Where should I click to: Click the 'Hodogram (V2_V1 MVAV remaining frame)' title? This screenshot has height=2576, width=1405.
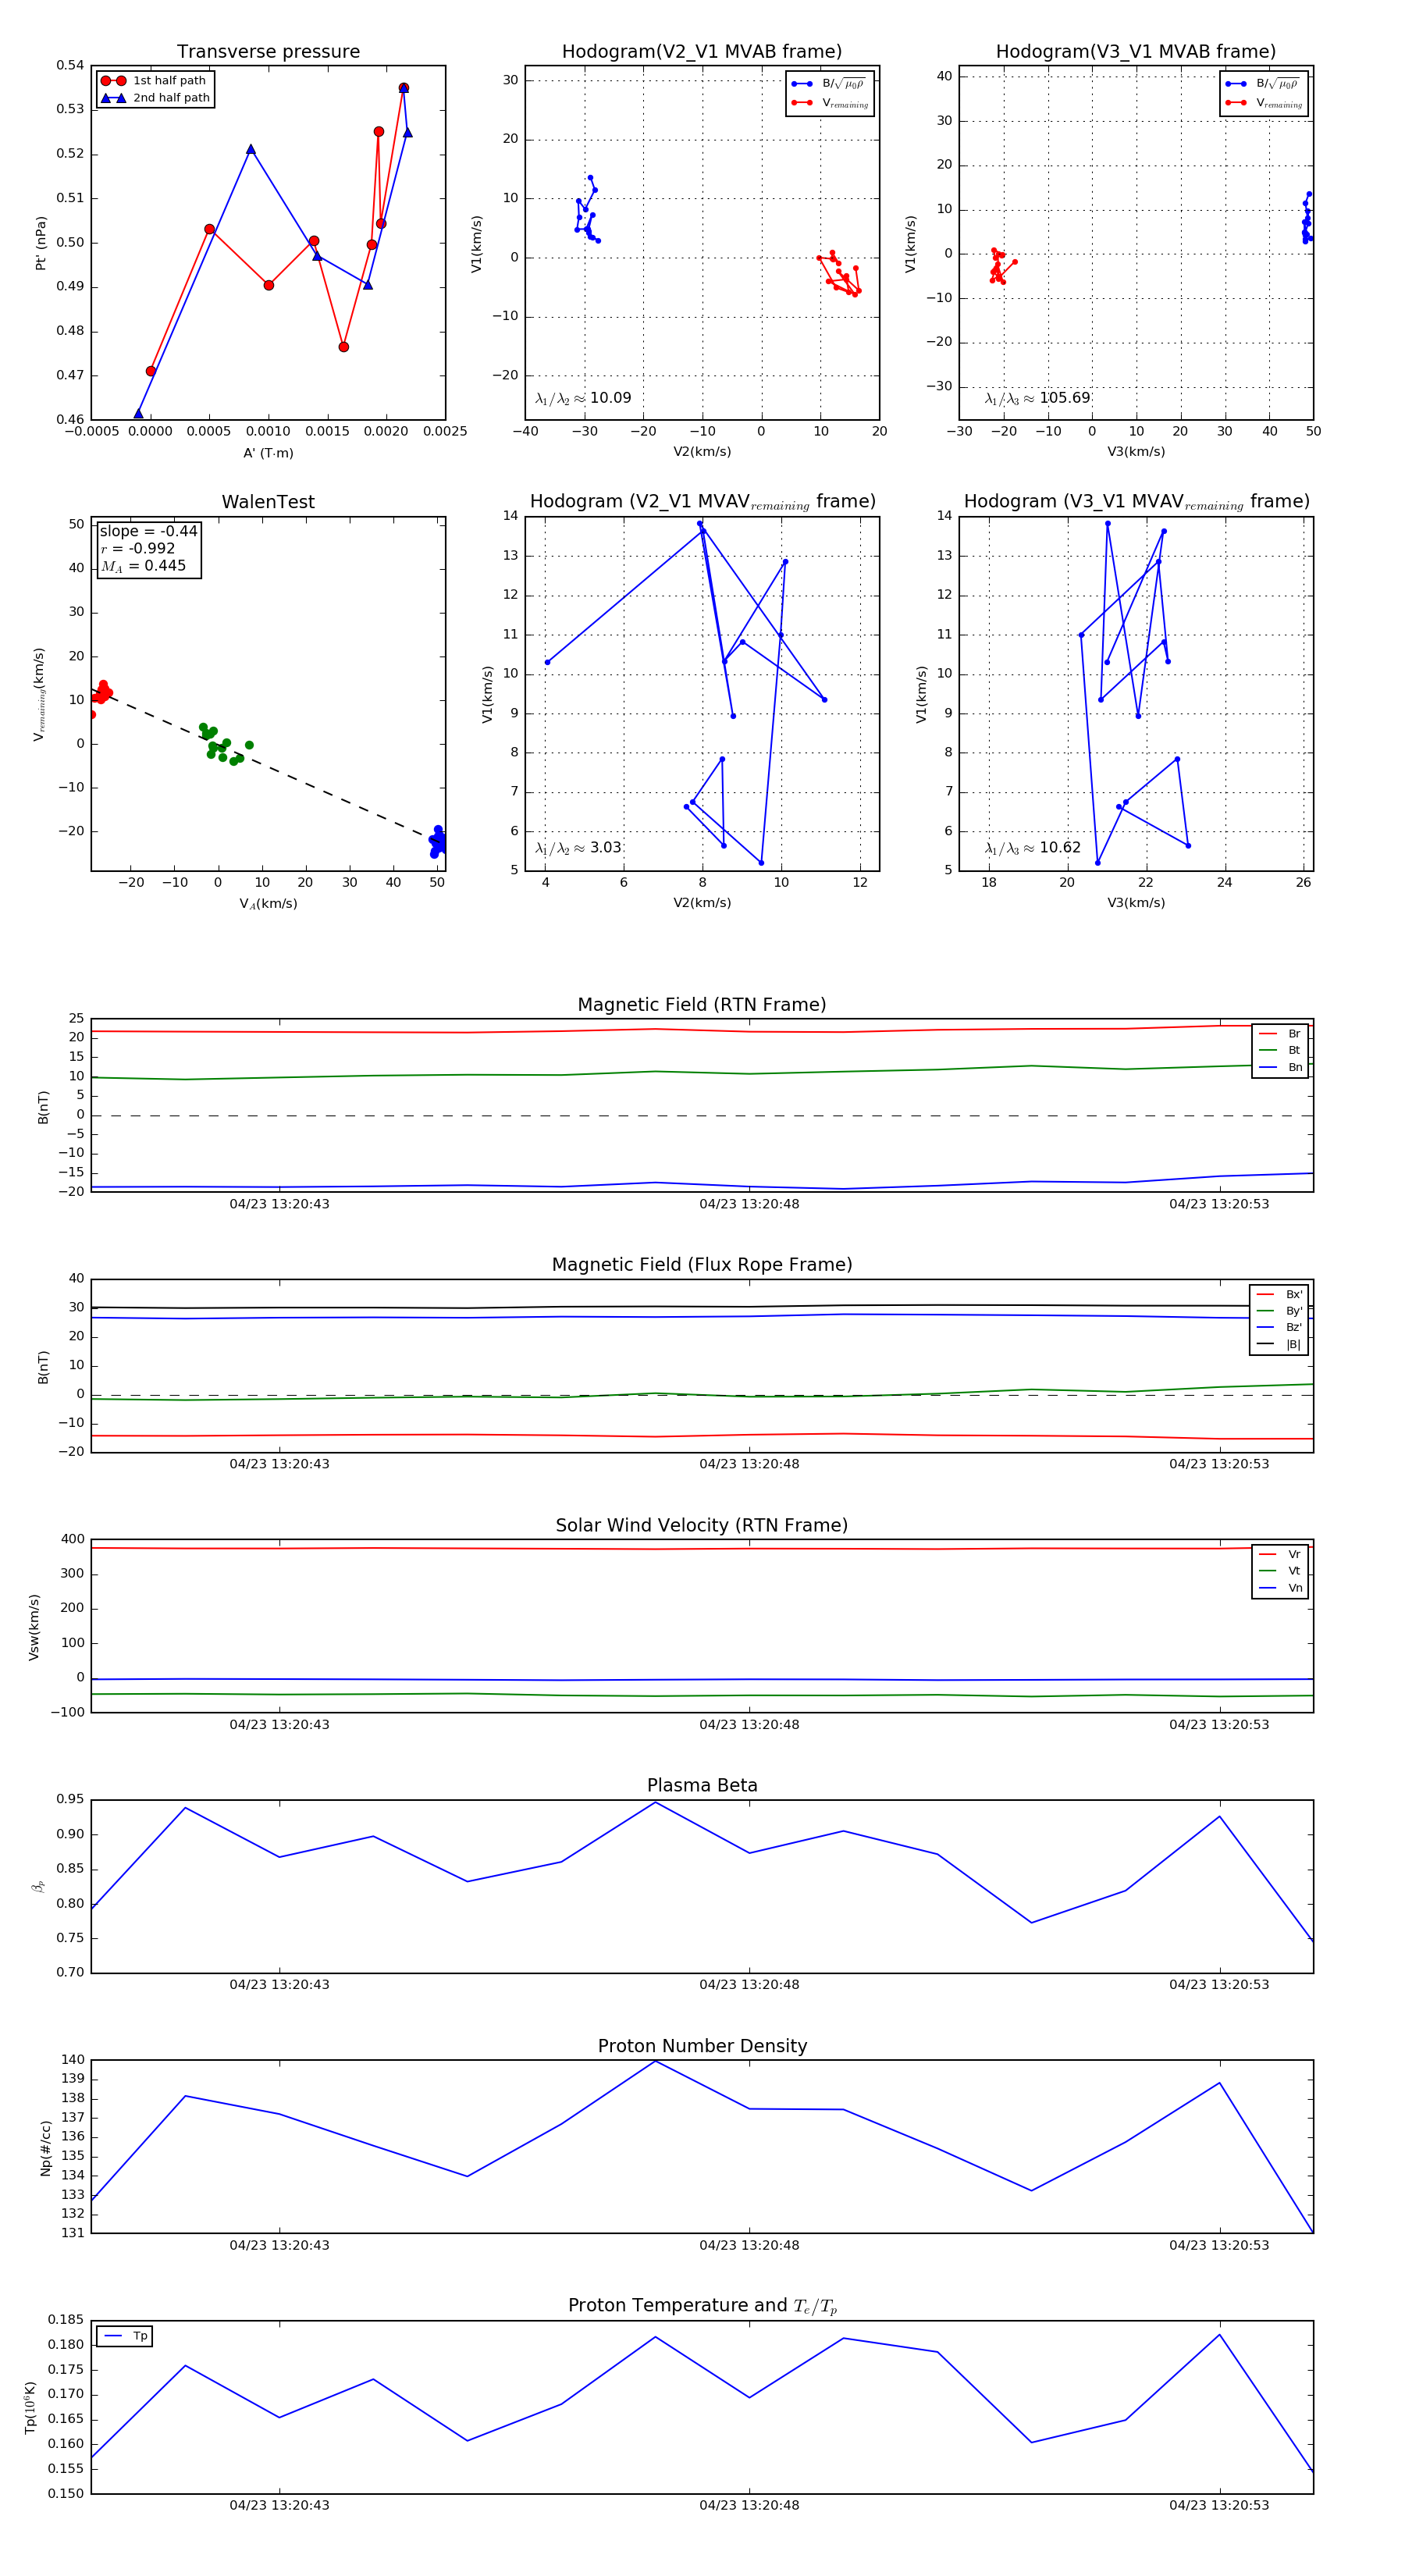pos(702,502)
